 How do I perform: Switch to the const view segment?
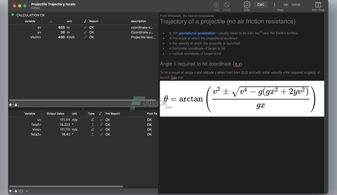296,4
